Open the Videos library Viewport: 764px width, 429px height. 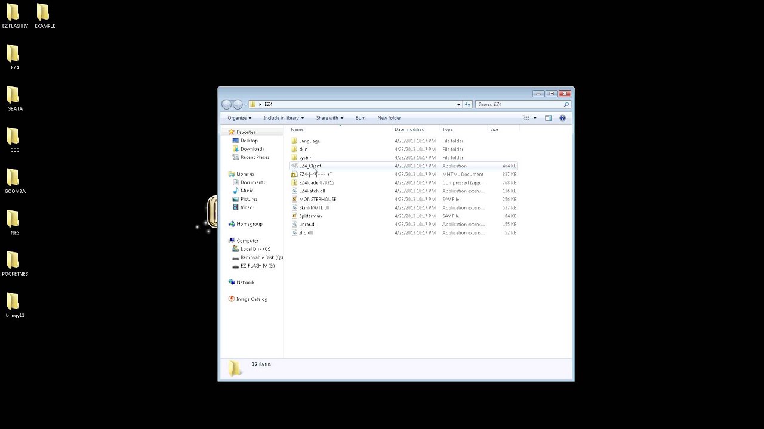point(247,207)
